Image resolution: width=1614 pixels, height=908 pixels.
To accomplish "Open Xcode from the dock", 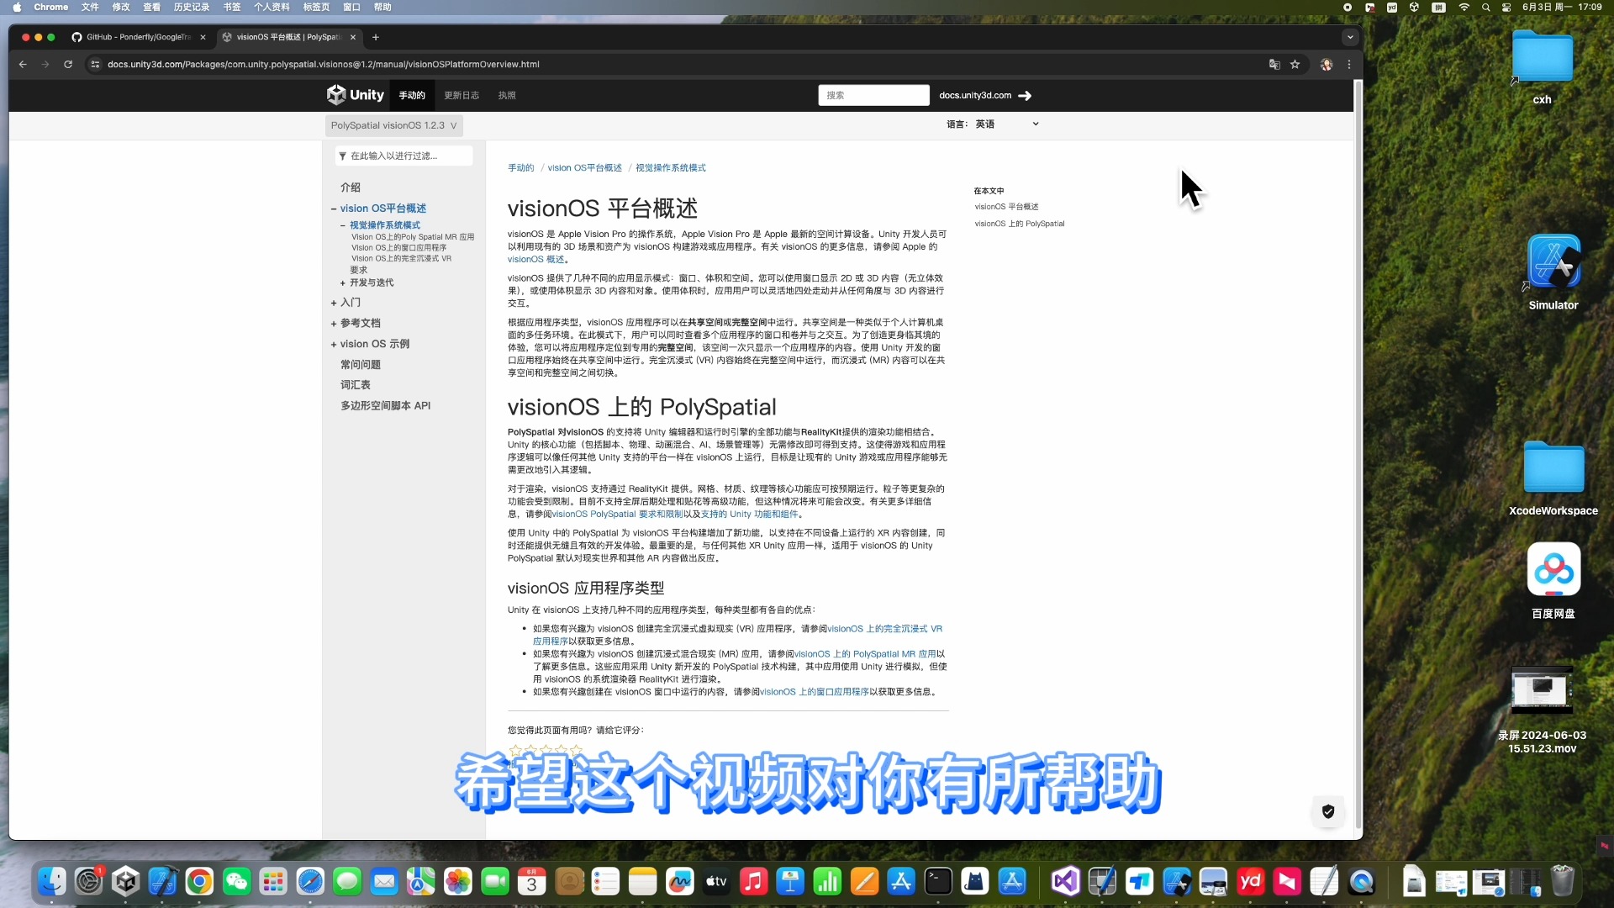I will [162, 881].
